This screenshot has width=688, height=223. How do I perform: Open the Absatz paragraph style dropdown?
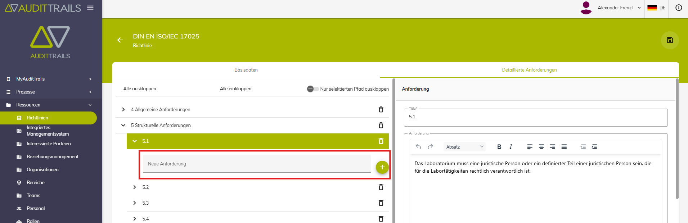(x=464, y=147)
